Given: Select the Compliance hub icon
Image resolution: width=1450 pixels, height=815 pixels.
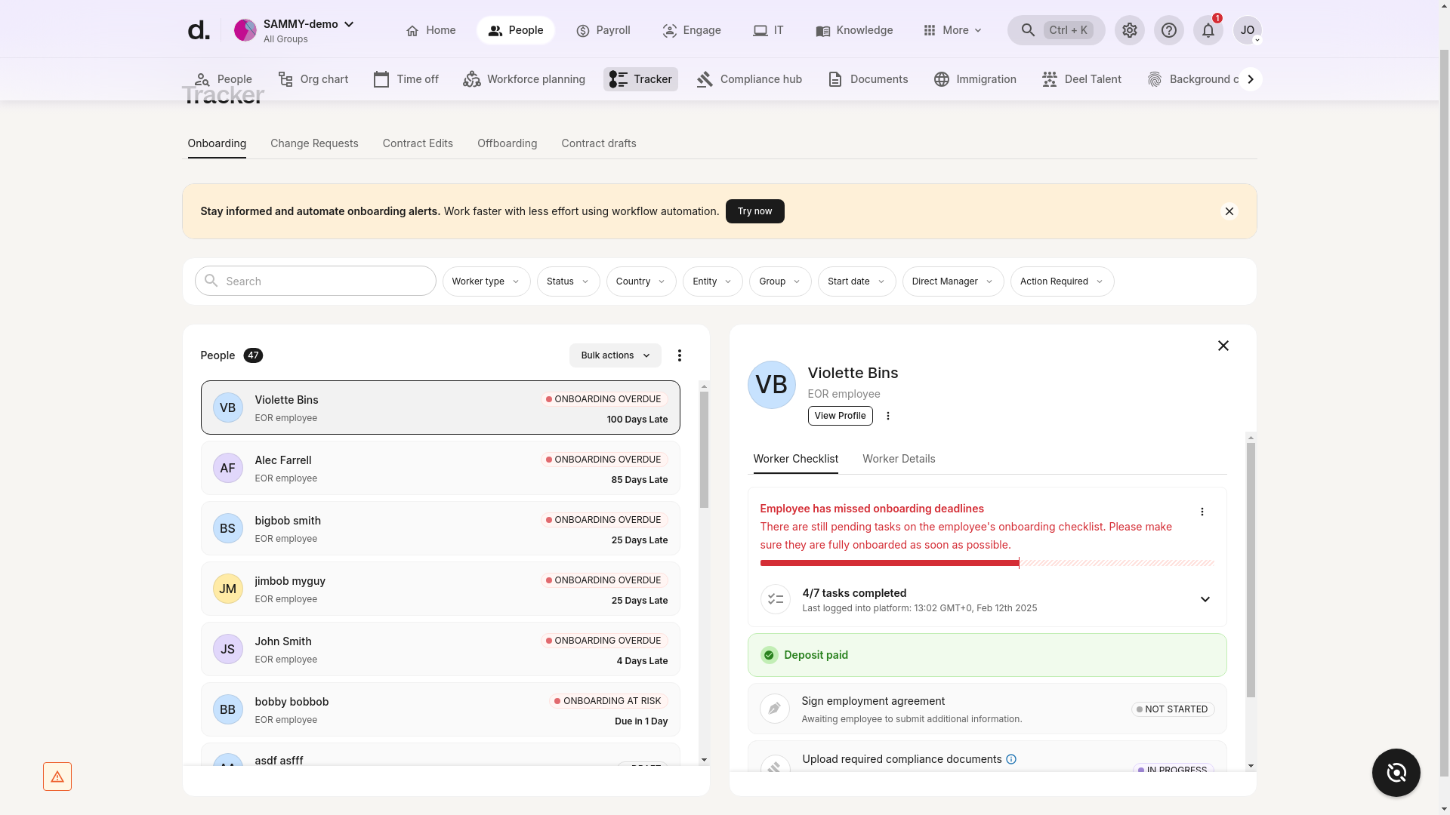Looking at the screenshot, I should click(705, 78).
